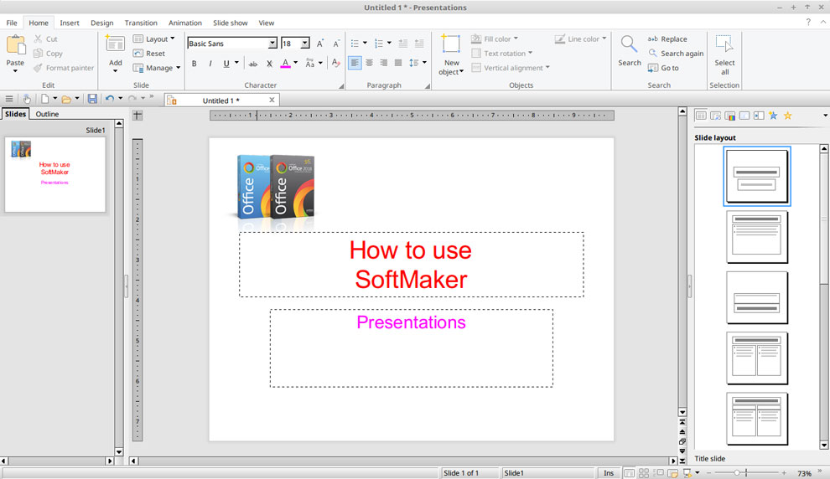This screenshot has height=479, width=830.
Task: Activate the Format painter brush
Action: [x=38, y=68]
